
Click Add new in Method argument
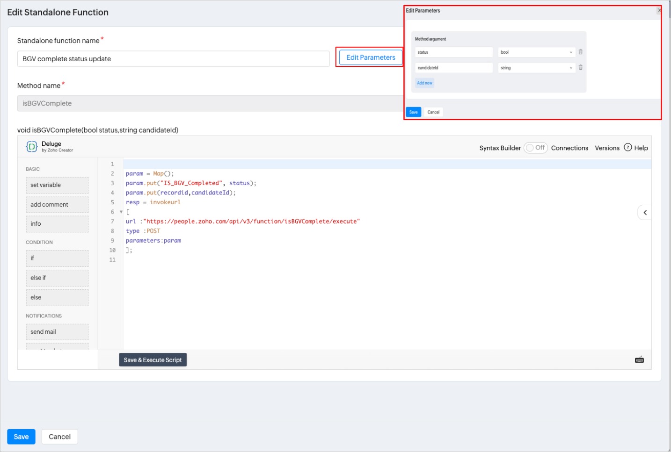(x=424, y=83)
